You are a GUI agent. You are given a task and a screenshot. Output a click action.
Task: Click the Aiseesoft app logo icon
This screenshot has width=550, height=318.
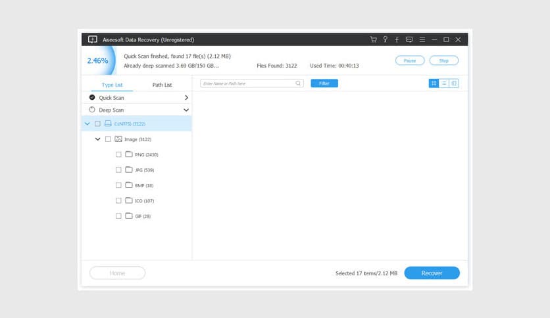(93, 39)
